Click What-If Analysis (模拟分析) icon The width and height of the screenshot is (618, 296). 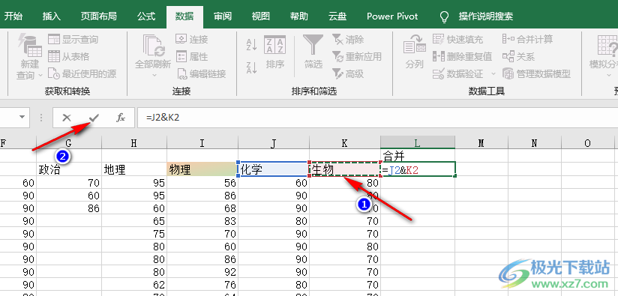point(607,46)
